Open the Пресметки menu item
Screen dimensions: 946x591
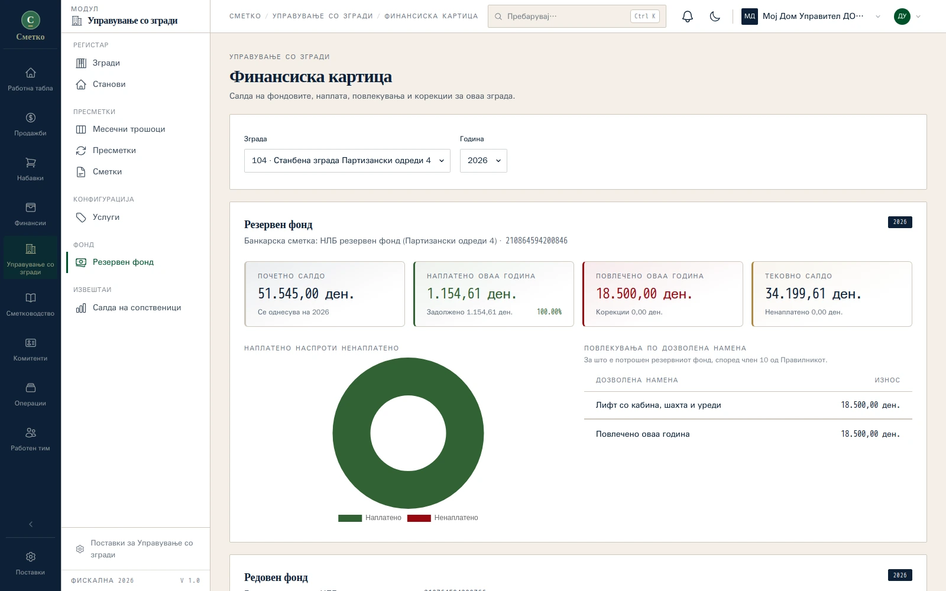coord(136,150)
